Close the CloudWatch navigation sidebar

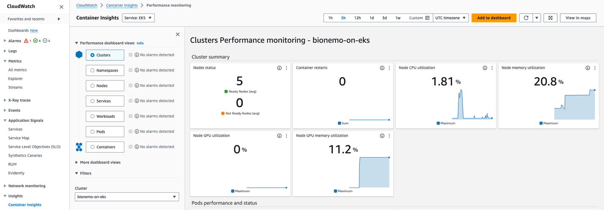click(x=61, y=7)
